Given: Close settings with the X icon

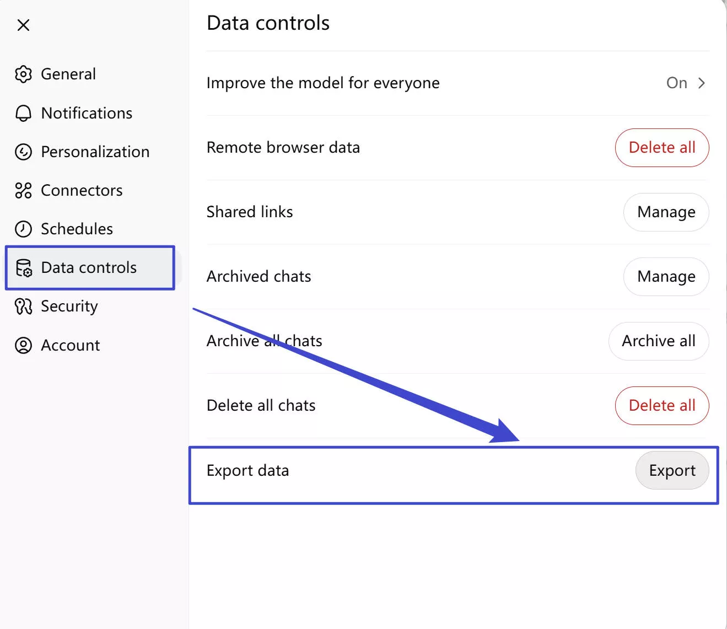Looking at the screenshot, I should tap(23, 25).
